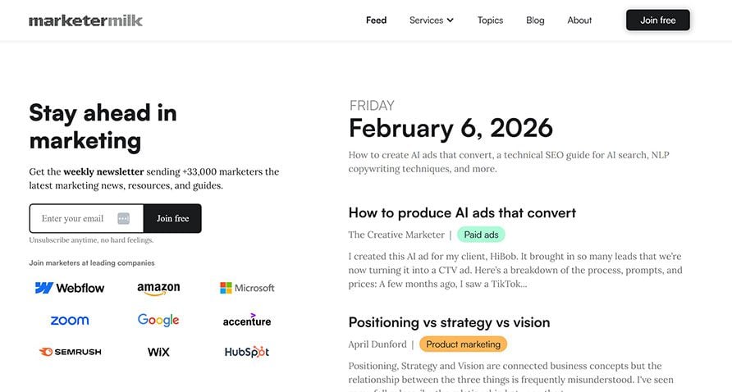Click the Amazon company logo
Image resolution: width=732 pixels, height=392 pixels.
point(158,289)
